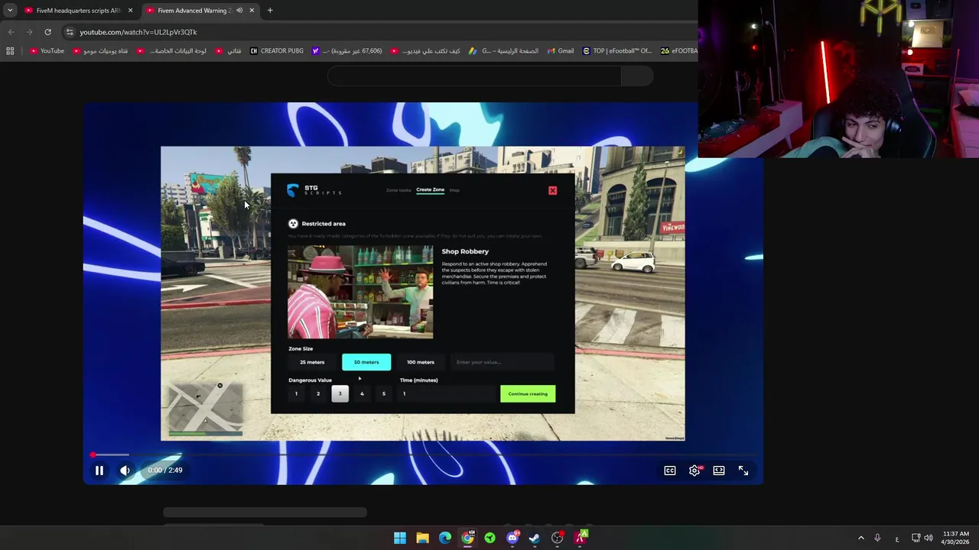
Task: Switch to theater mode view
Action: point(719,471)
